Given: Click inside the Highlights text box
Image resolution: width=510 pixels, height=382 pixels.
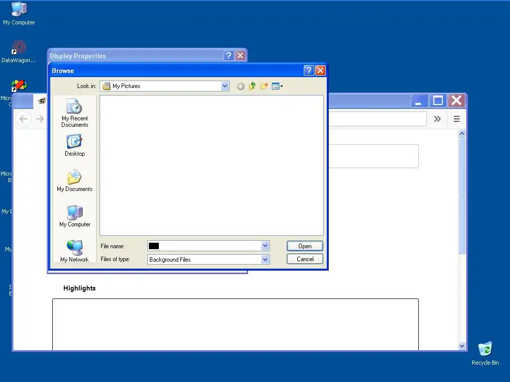Looking at the screenshot, I should pos(236,324).
